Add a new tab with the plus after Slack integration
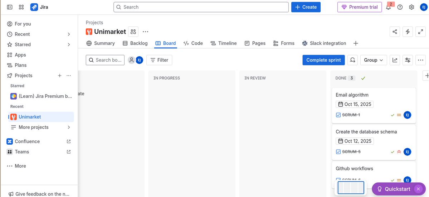The height and width of the screenshot is (197, 429). pos(356,43)
